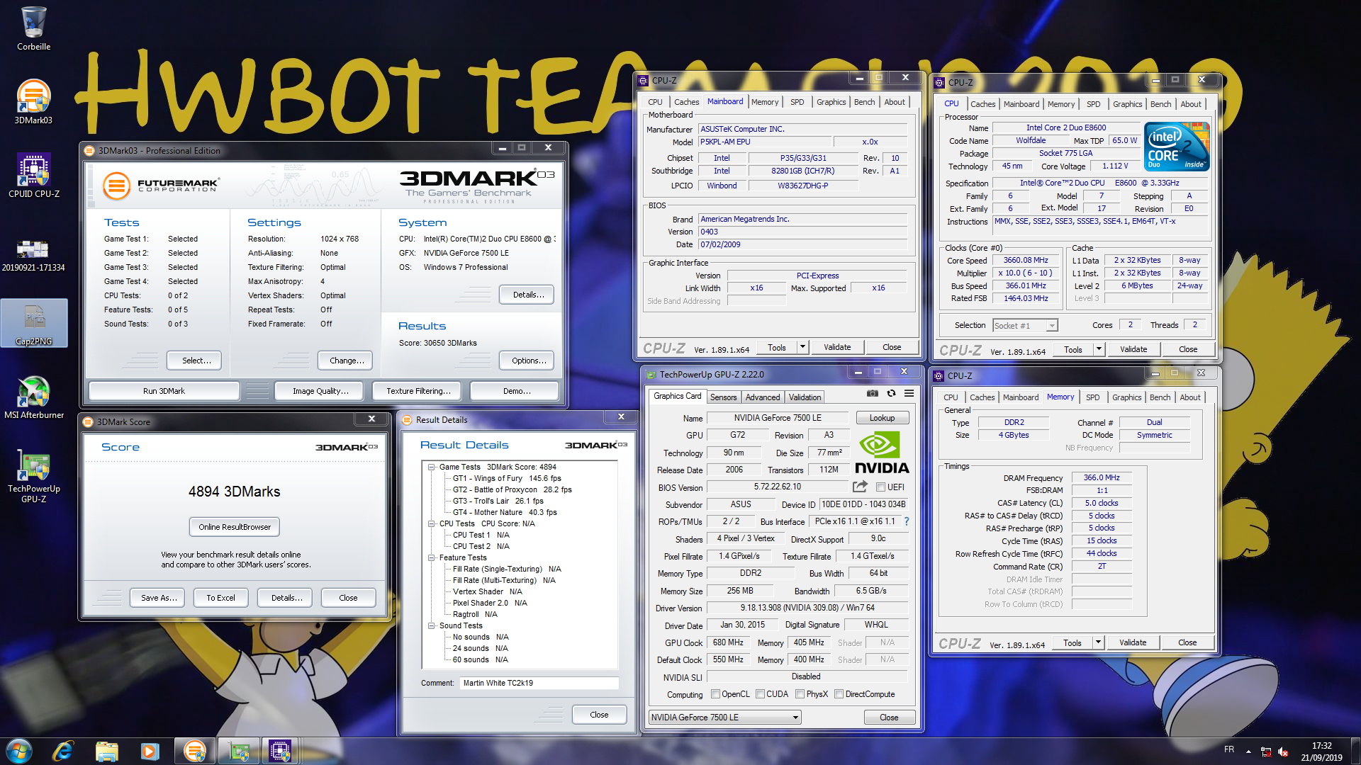Image resolution: width=1361 pixels, height=765 pixels.
Task: Launch Internet Explorer from the taskbar
Action: point(63,751)
